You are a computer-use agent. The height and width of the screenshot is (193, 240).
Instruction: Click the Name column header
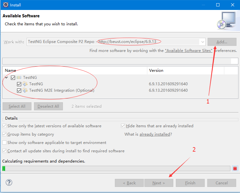point(75,70)
